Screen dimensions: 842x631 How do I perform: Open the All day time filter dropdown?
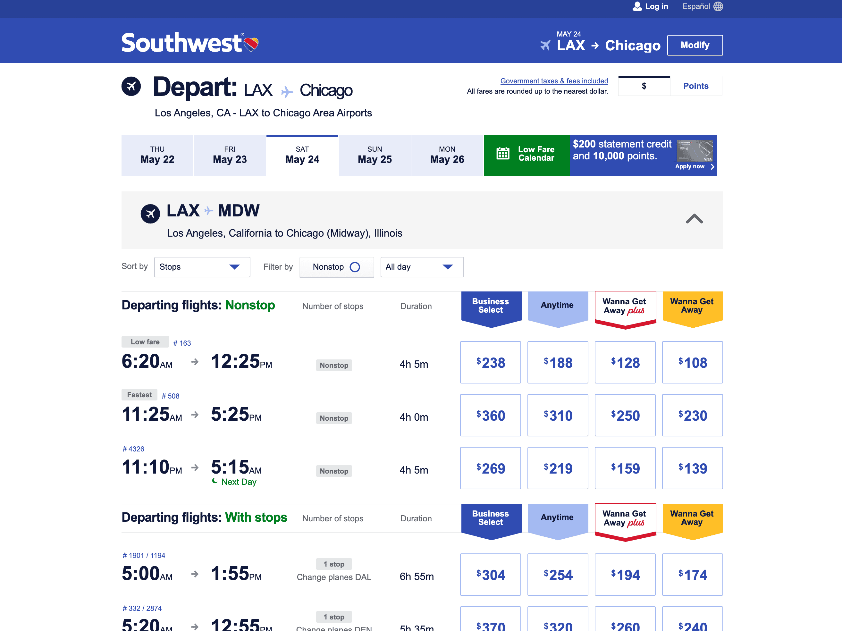[422, 267]
